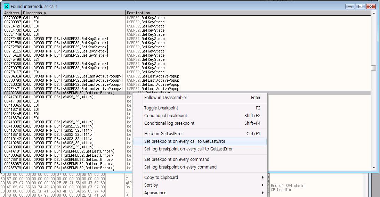
Task: Choose Conditional log breakpoint
Action: (200, 123)
